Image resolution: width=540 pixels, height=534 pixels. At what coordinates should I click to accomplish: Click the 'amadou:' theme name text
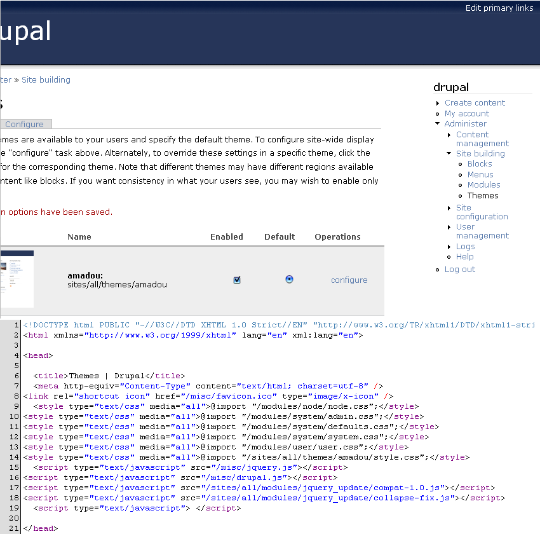click(x=85, y=276)
